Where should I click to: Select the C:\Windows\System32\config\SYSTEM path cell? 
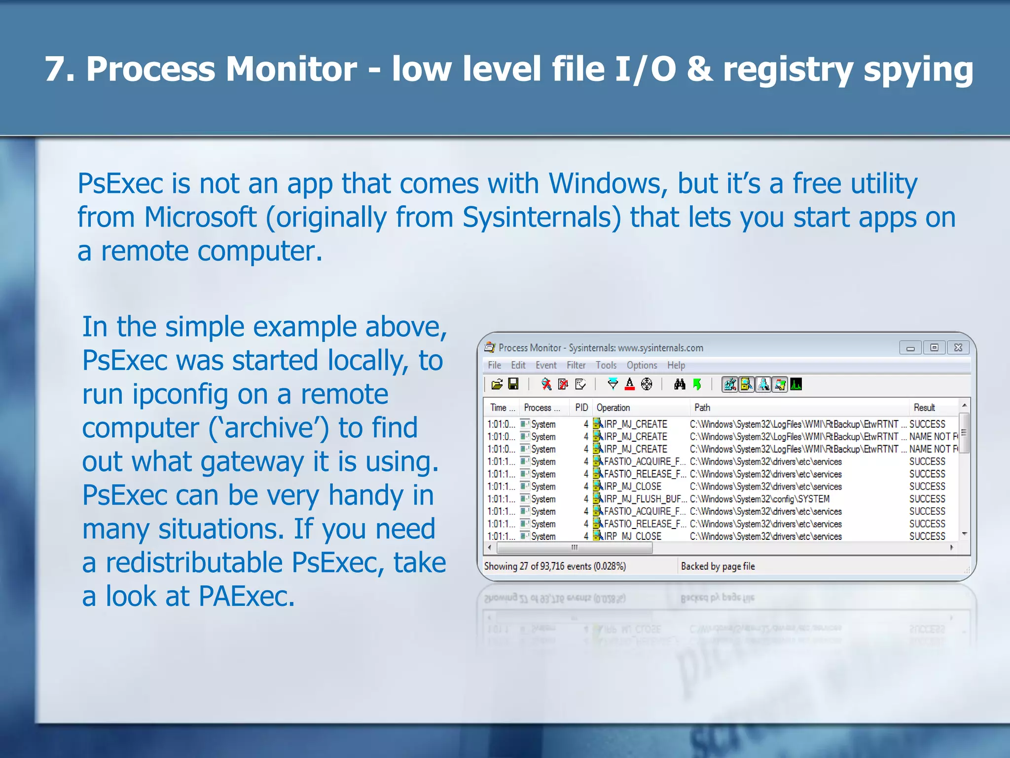pyautogui.click(x=760, y=499)
